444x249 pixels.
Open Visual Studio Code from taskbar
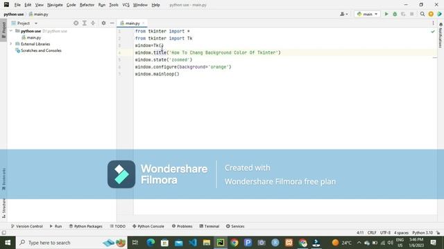tap(193, 243)
